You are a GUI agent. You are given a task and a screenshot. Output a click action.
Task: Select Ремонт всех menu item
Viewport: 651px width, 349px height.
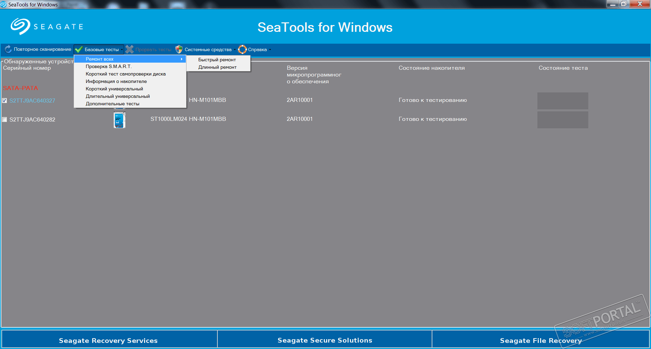pos(130,59)
